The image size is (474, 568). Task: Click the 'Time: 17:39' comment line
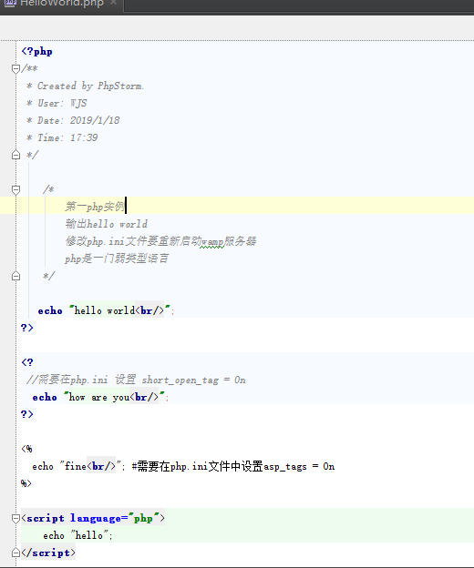click(62, 138)
